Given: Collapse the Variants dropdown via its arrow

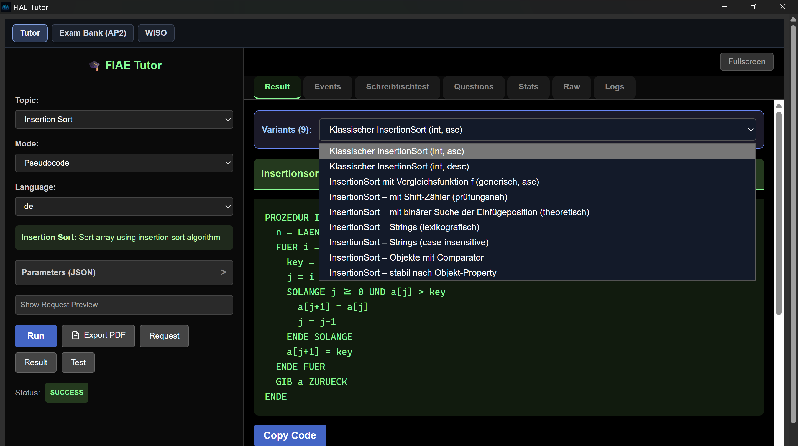Looking at the screenshot, I should point(751,130).
